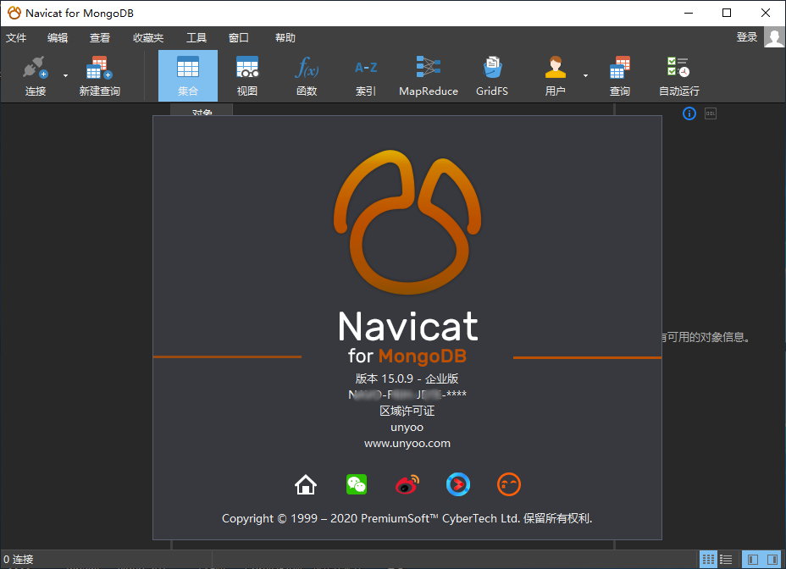Open the Help (帮助) menu
This screenshot has width=786, height=569.
285,37
